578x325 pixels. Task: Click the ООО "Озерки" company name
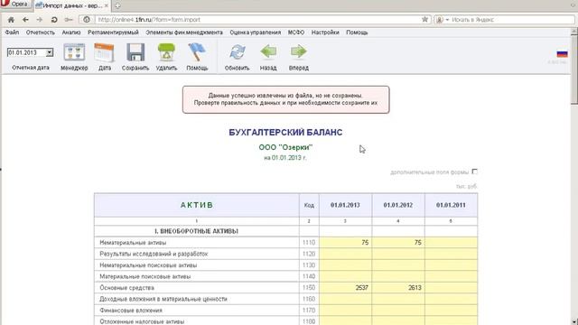(x=285, y=147)
